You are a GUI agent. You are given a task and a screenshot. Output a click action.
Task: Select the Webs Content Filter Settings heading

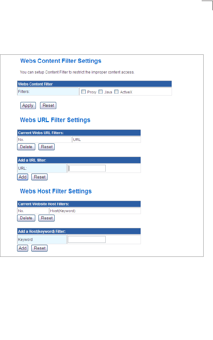click(x=61, y=61)
